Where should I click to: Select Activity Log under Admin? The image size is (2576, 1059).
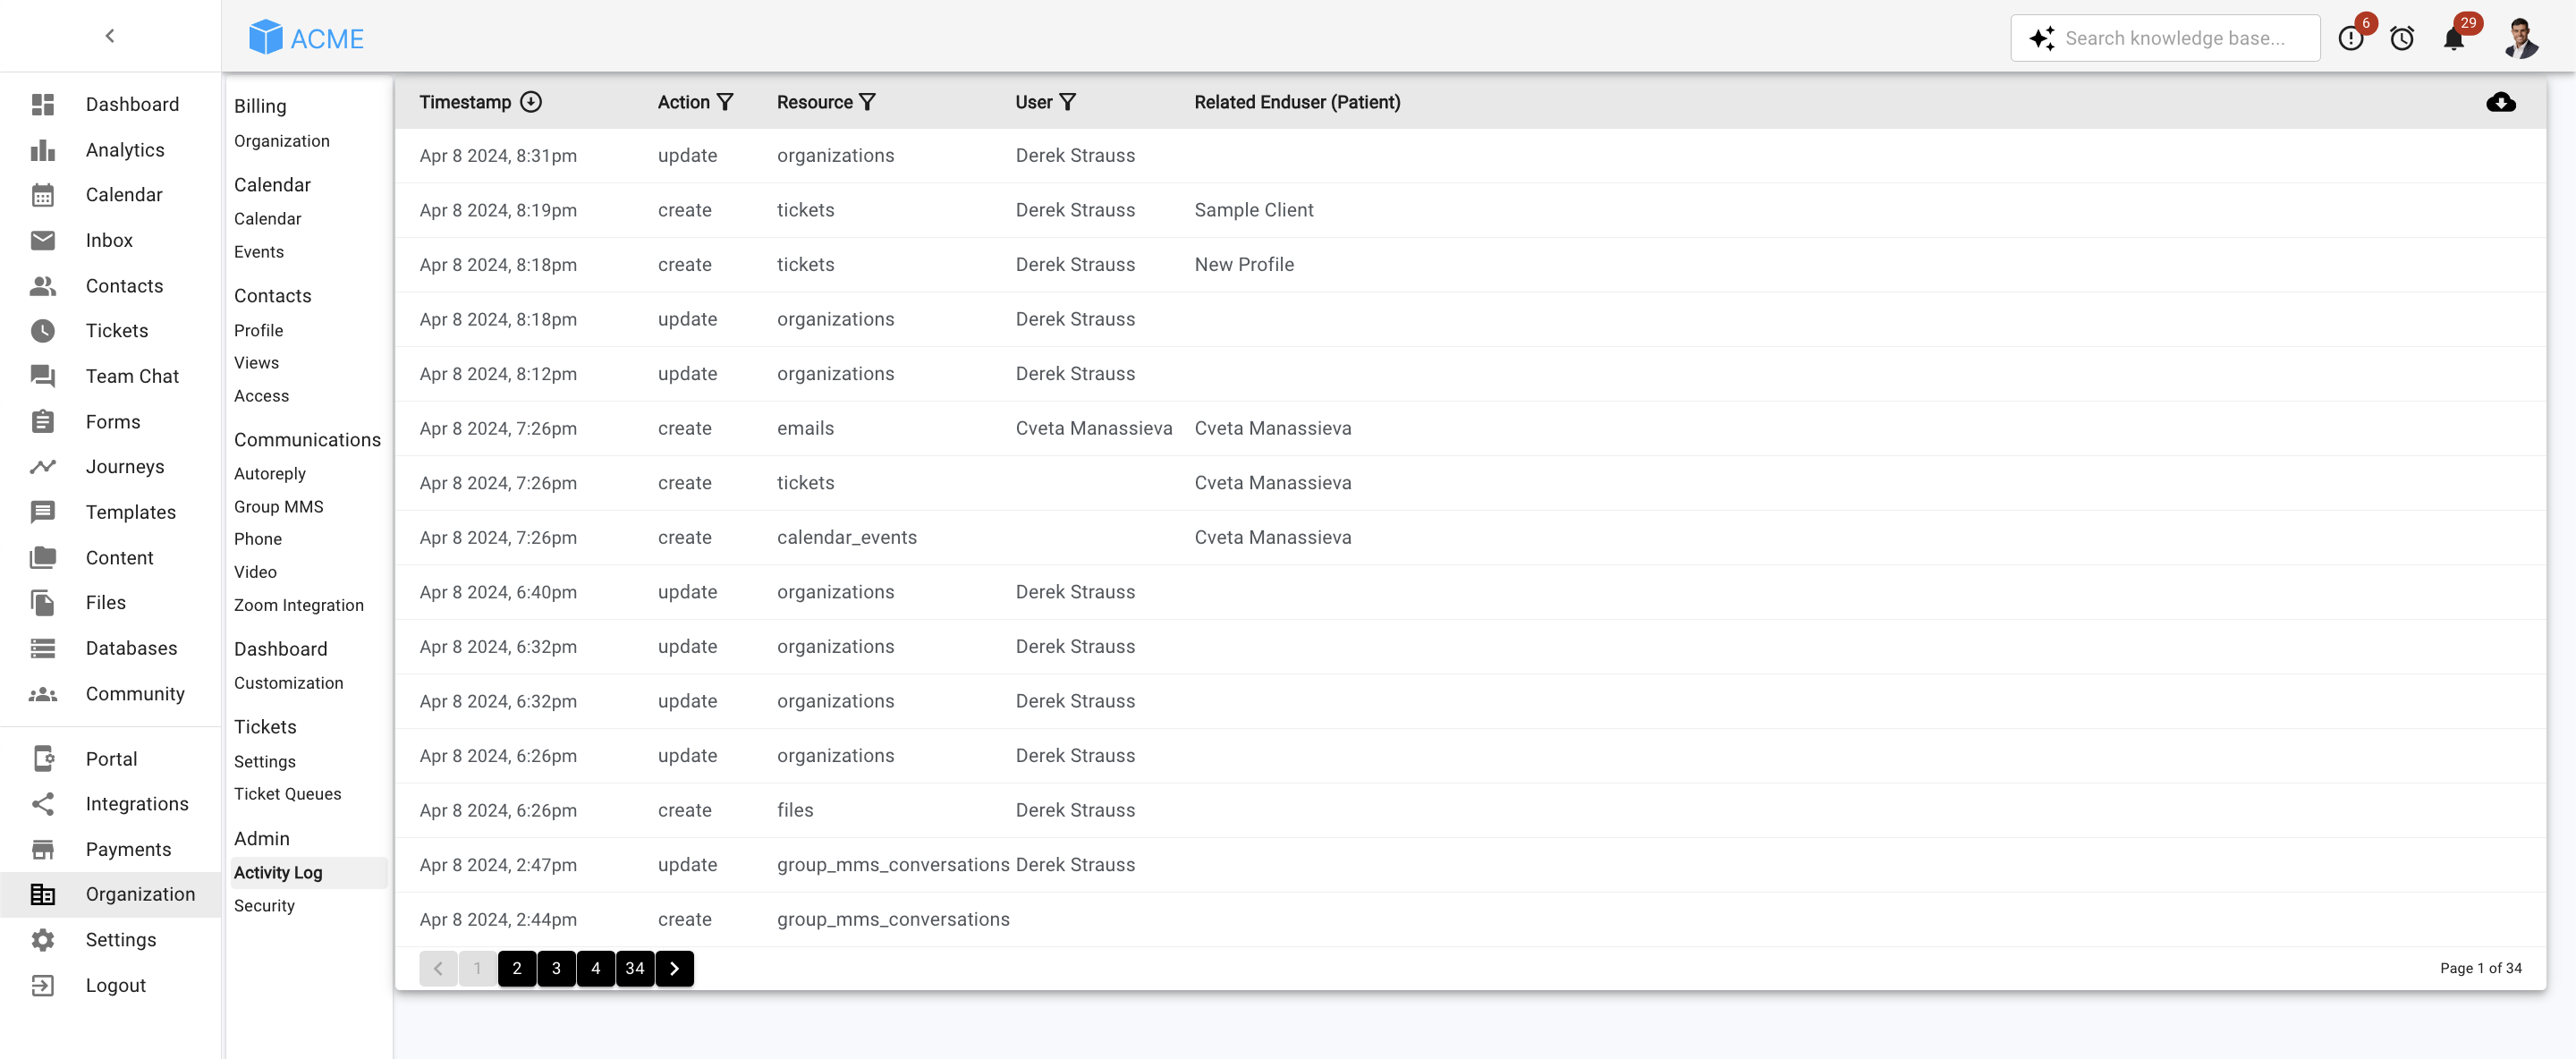[309, 873]
